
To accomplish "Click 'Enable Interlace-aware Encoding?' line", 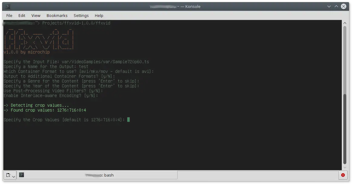I will [x=51, y=96].
